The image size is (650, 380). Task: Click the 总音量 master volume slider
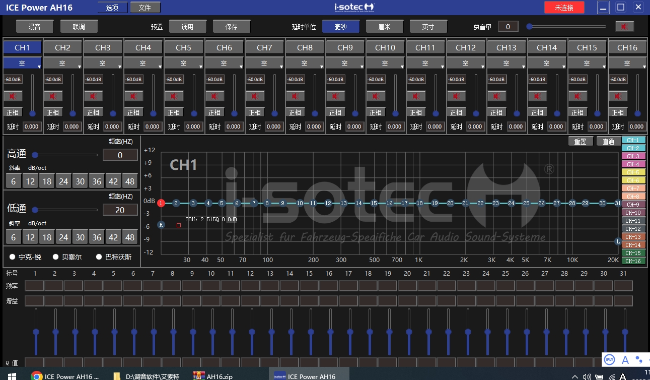566,27
